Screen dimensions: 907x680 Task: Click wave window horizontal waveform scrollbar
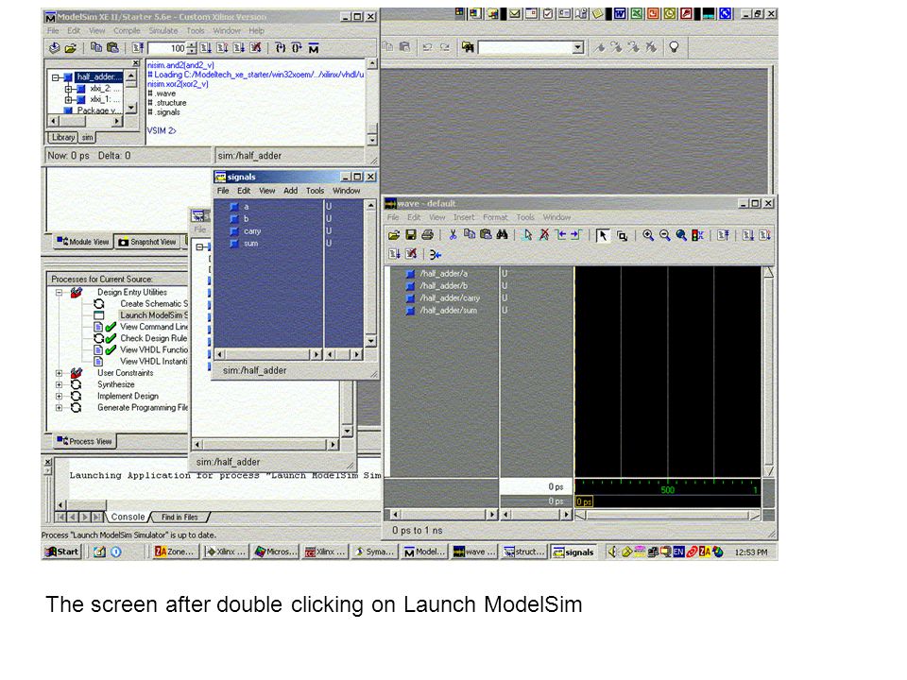pos(668,516)
